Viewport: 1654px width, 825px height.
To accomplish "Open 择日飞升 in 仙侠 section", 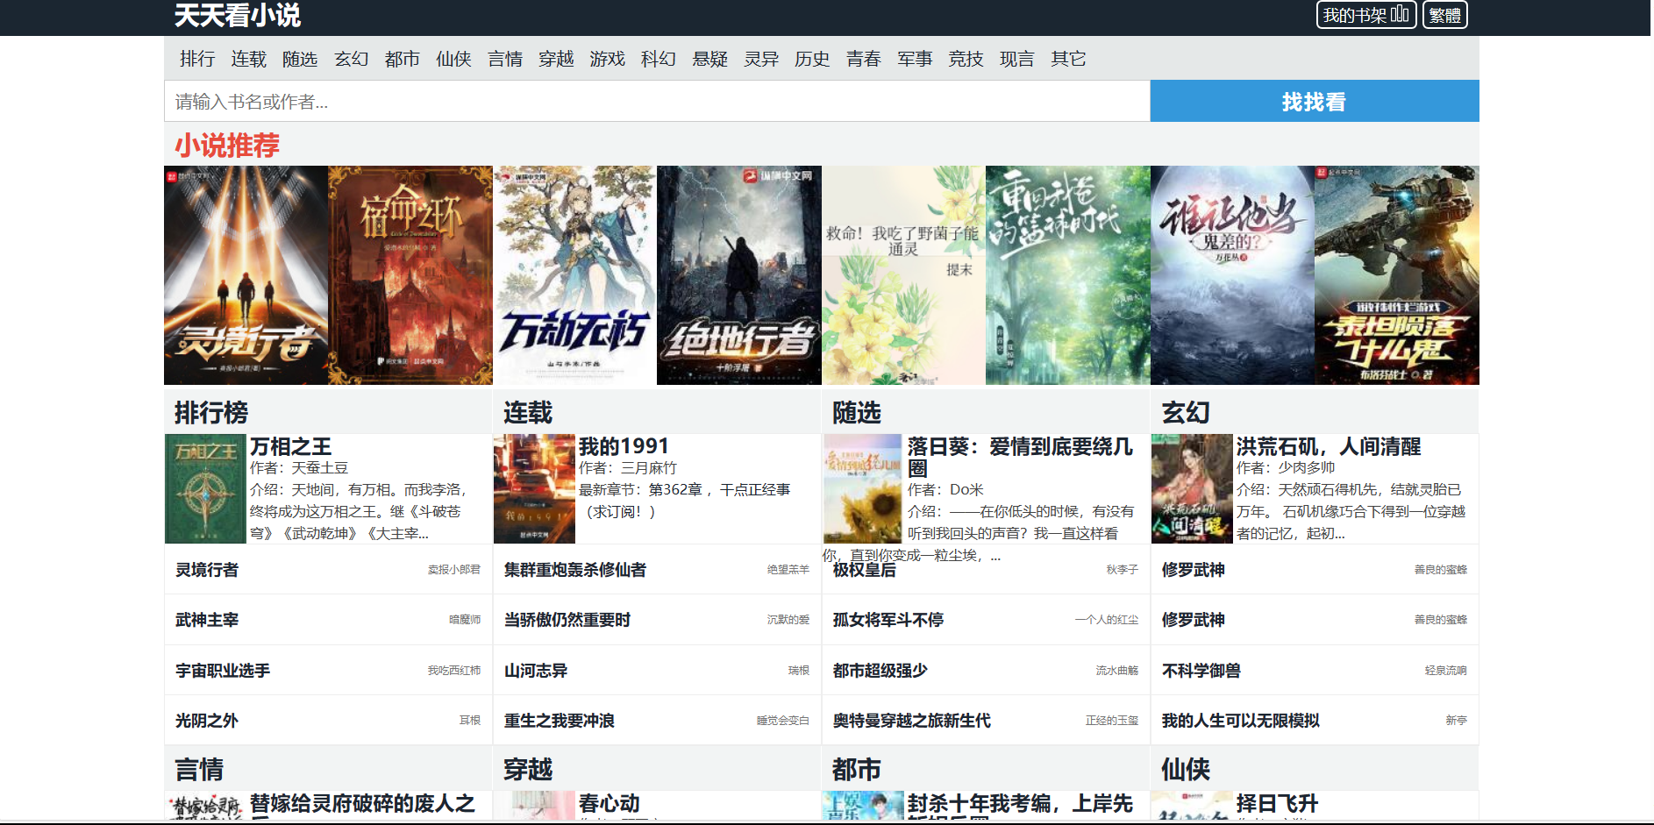I will click(x=1278, y=803).
